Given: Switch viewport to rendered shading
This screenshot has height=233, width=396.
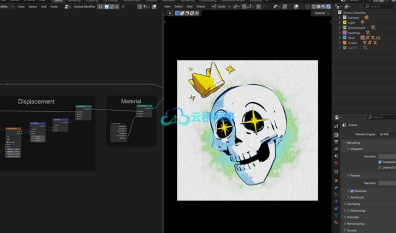Looking at the screenshot, I should (x=328, y=7).
